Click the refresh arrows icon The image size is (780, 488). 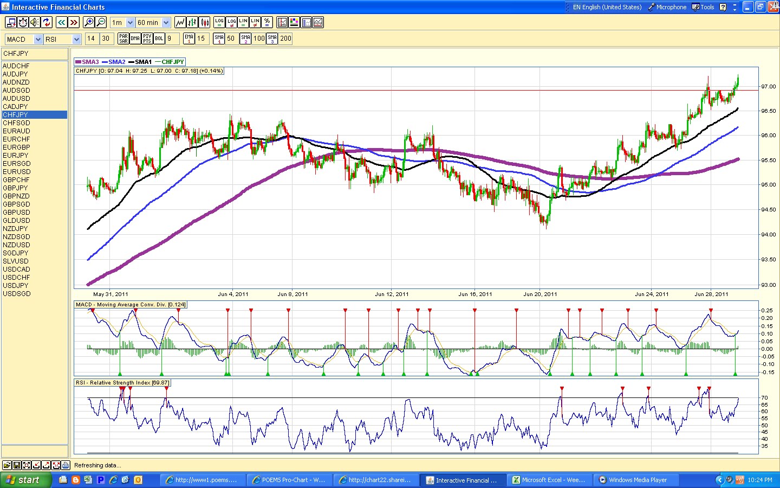[x=47, y=22]
